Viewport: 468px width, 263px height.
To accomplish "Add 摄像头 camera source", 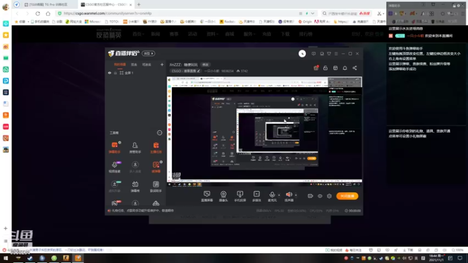I will coord(223,196).
